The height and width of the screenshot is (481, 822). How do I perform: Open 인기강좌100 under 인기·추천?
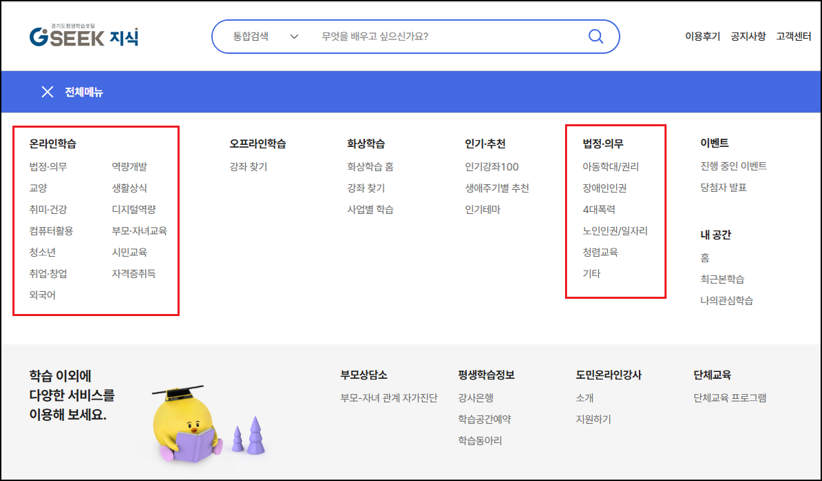point(492,166)
